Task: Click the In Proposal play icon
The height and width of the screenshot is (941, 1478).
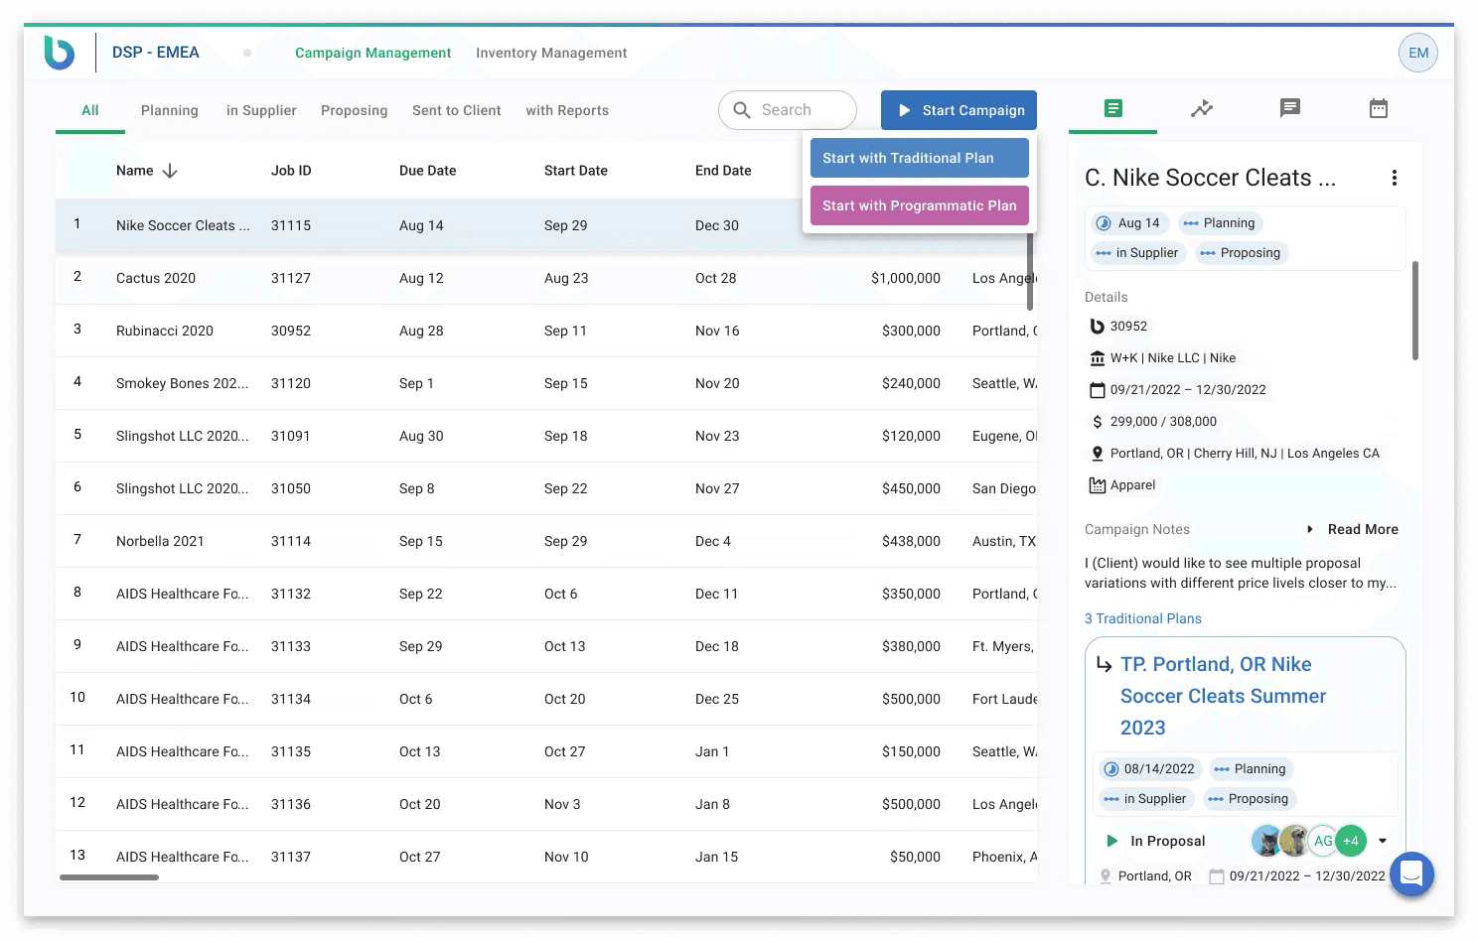Action: (1112, 841)
